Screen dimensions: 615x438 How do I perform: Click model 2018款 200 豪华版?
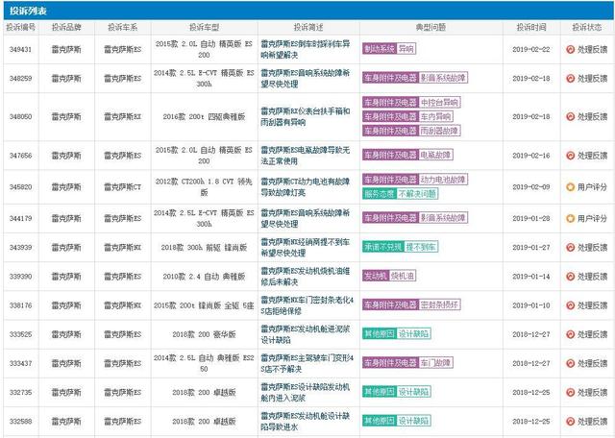204,334
